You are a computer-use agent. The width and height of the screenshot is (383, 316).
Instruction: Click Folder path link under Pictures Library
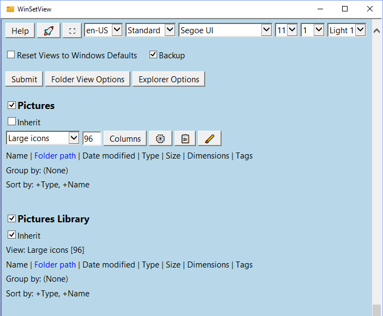tap(55, 264)
